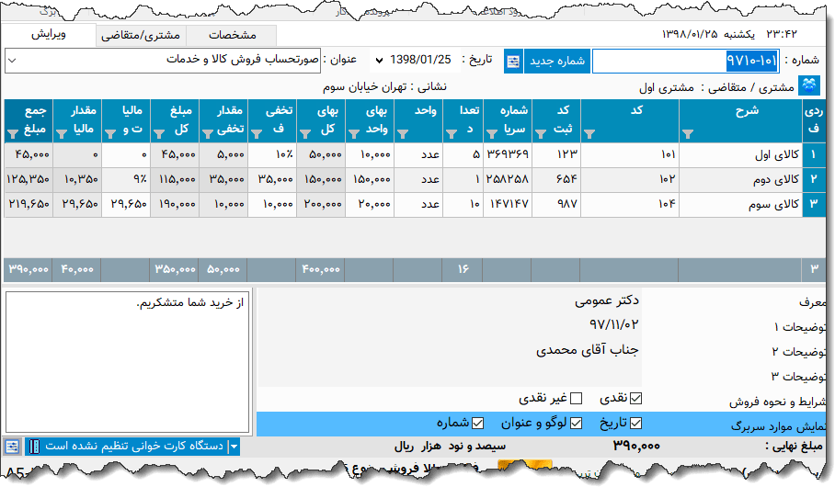This screenshot has height=487, width=835.
Task: Filter the واحد column
Action: coord(403,134)
